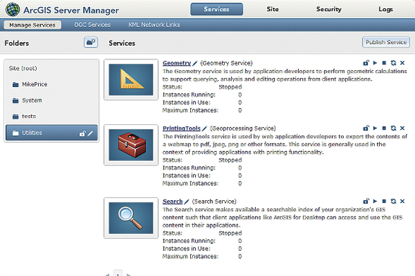Click the Search service magnifier thumbnail

tap(131, 217)
